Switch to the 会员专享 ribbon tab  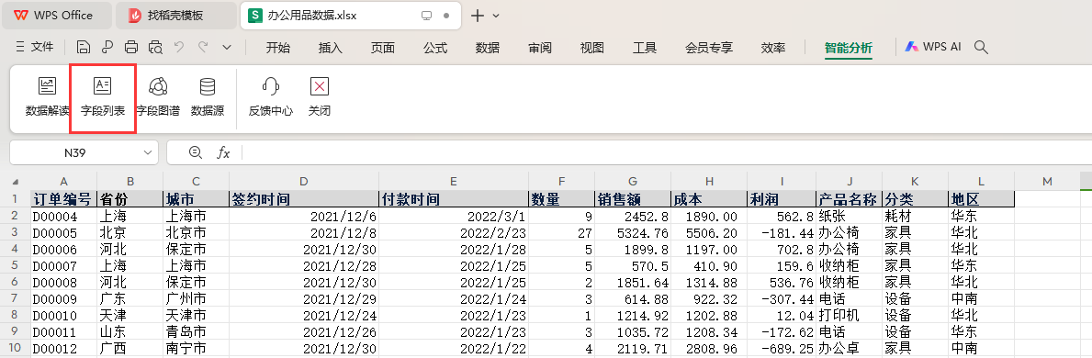709,48
